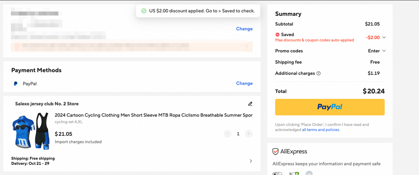Expand the Saved discount details chevron

pyautogui.click(x=384, y=38)
